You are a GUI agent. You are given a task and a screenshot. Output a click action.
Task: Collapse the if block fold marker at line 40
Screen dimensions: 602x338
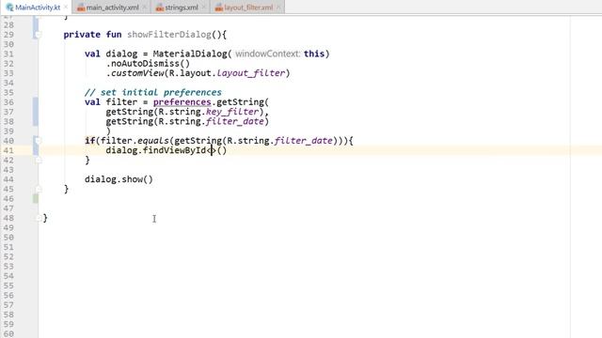coord(38,141)
